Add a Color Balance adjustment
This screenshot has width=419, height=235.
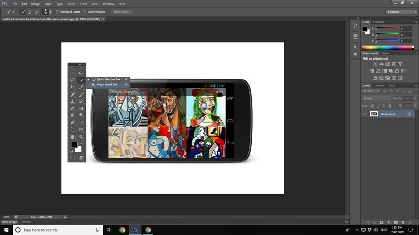pyautogui.click(x=378, y=71)
